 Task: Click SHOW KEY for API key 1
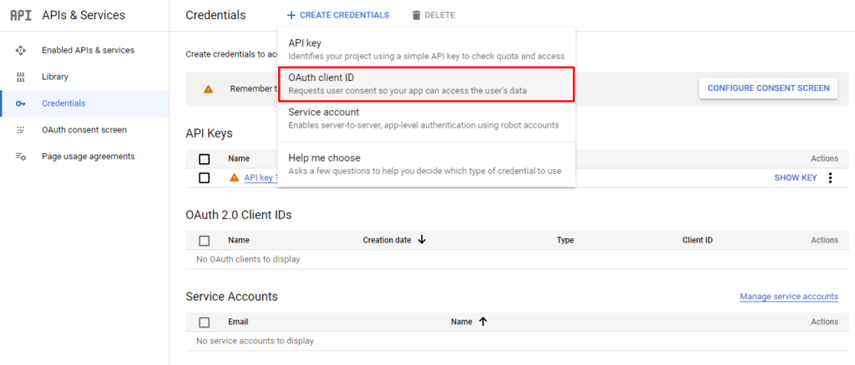[796, 177]
